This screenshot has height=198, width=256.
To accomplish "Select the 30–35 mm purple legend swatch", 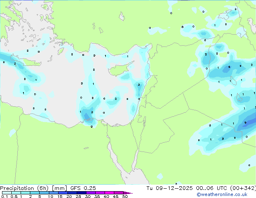I will pyautogui.click(x=91, y=193).
